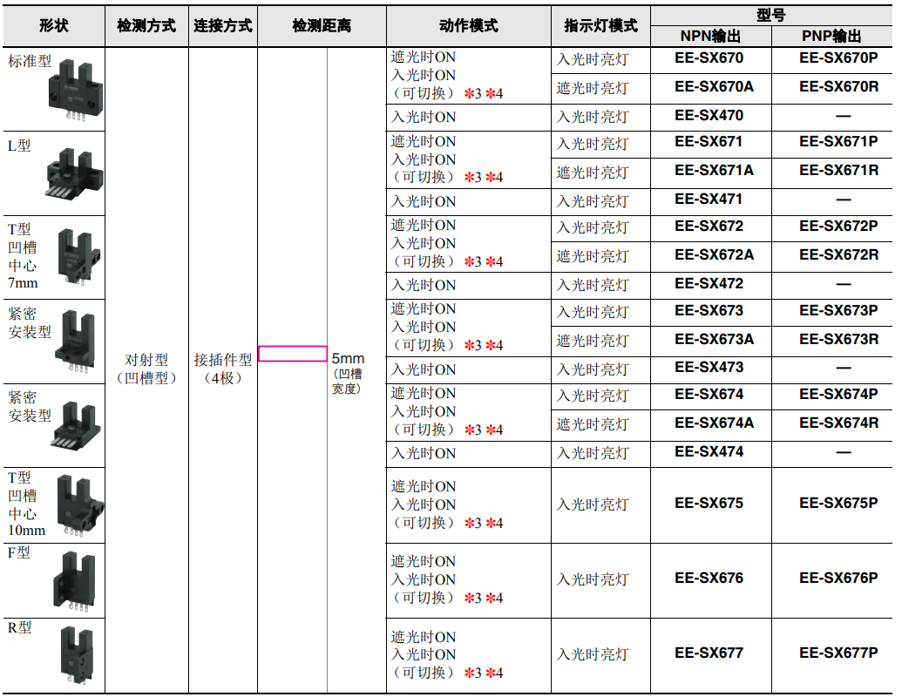Select the 接插件型（4极） connection text

pyautogui.click(x=222, y=369)
